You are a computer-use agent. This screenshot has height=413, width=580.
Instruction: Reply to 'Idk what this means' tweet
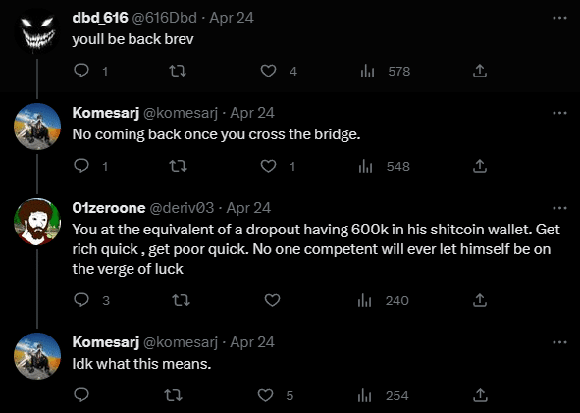[x=81, y=395]
